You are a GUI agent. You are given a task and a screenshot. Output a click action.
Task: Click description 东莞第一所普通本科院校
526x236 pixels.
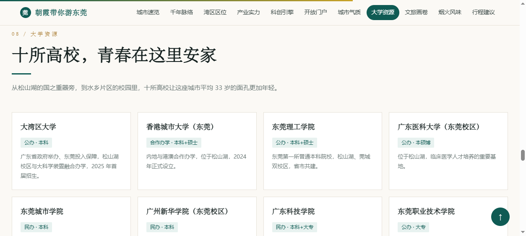point(321,162)
